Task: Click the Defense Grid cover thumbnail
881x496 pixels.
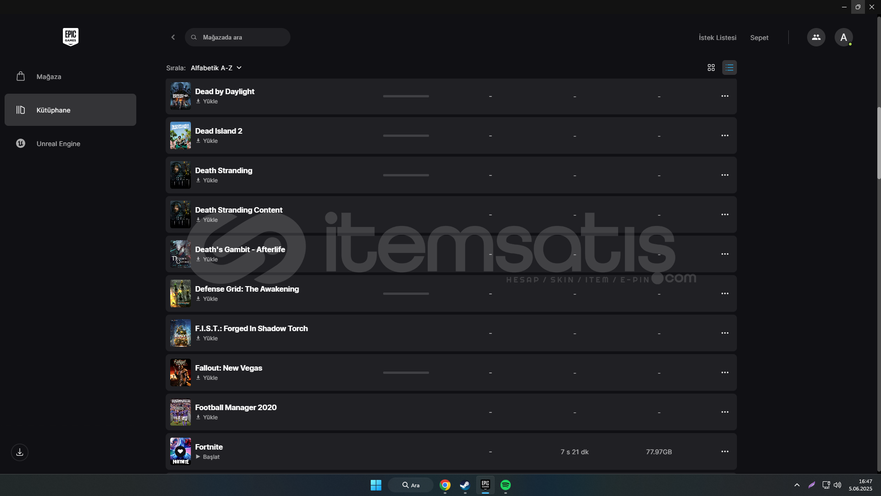Action: [180, 293]
